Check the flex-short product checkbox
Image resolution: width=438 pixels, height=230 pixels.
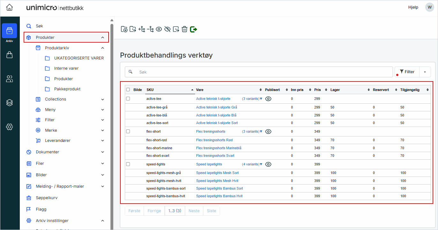[128, 131]
